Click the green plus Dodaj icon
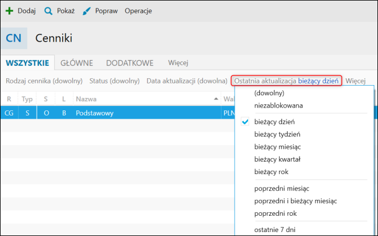The height and width of the screenshot is (236, 378). click(x=9, y=11)
